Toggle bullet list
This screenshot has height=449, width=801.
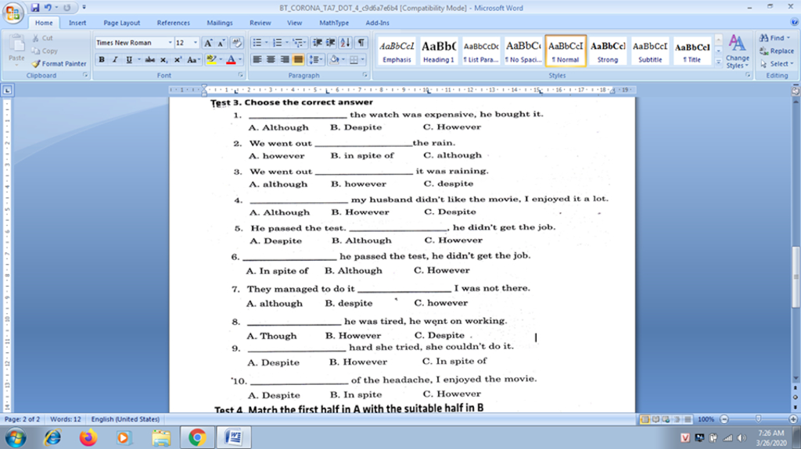click(x=257, y=43)
